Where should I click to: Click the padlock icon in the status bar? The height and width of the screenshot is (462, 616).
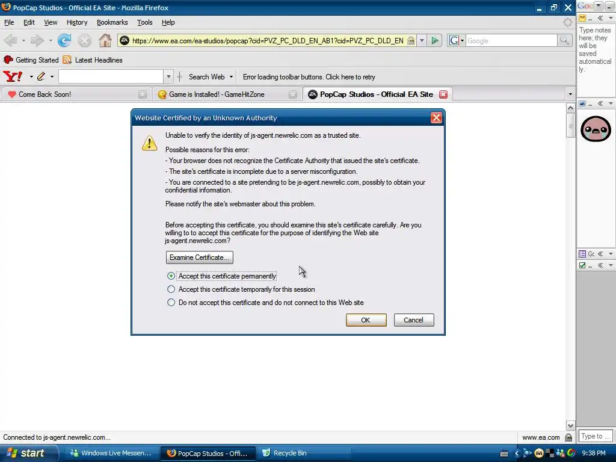point(568,437)
